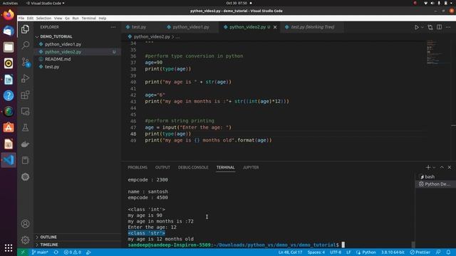Open the Docker view
Image resolution: width=456 pixels, height=256 pixels.
coord(26,144)
